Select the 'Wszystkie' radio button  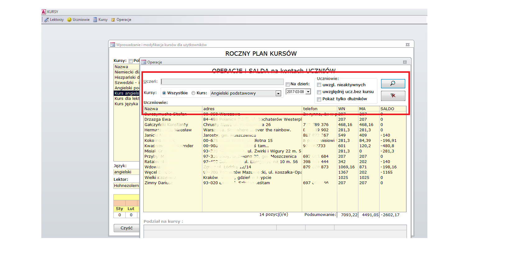(x=164, y=93)
